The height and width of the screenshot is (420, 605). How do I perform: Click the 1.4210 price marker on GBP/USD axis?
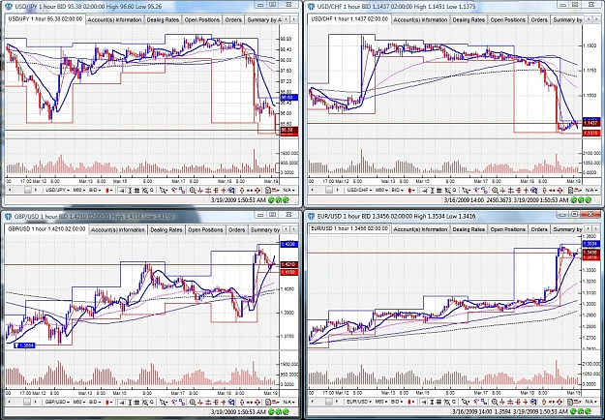[x=289, y=264]
